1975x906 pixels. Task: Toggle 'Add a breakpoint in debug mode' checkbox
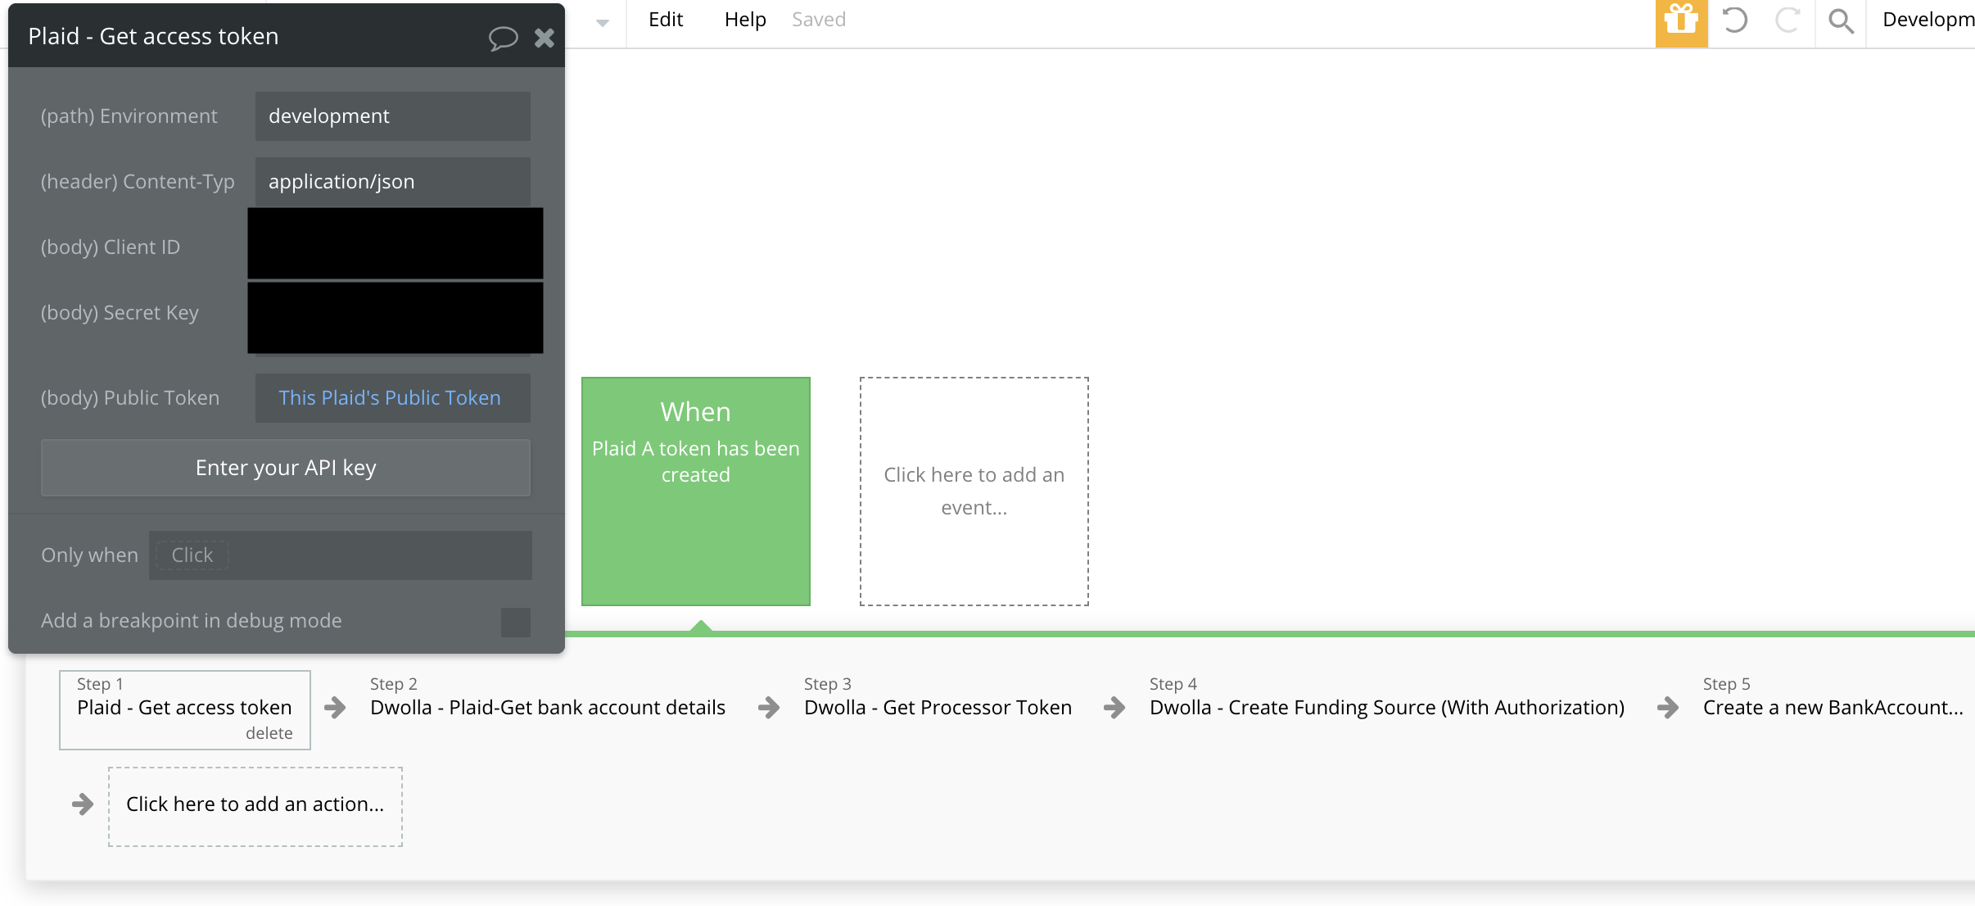click(x=516, y=623)
